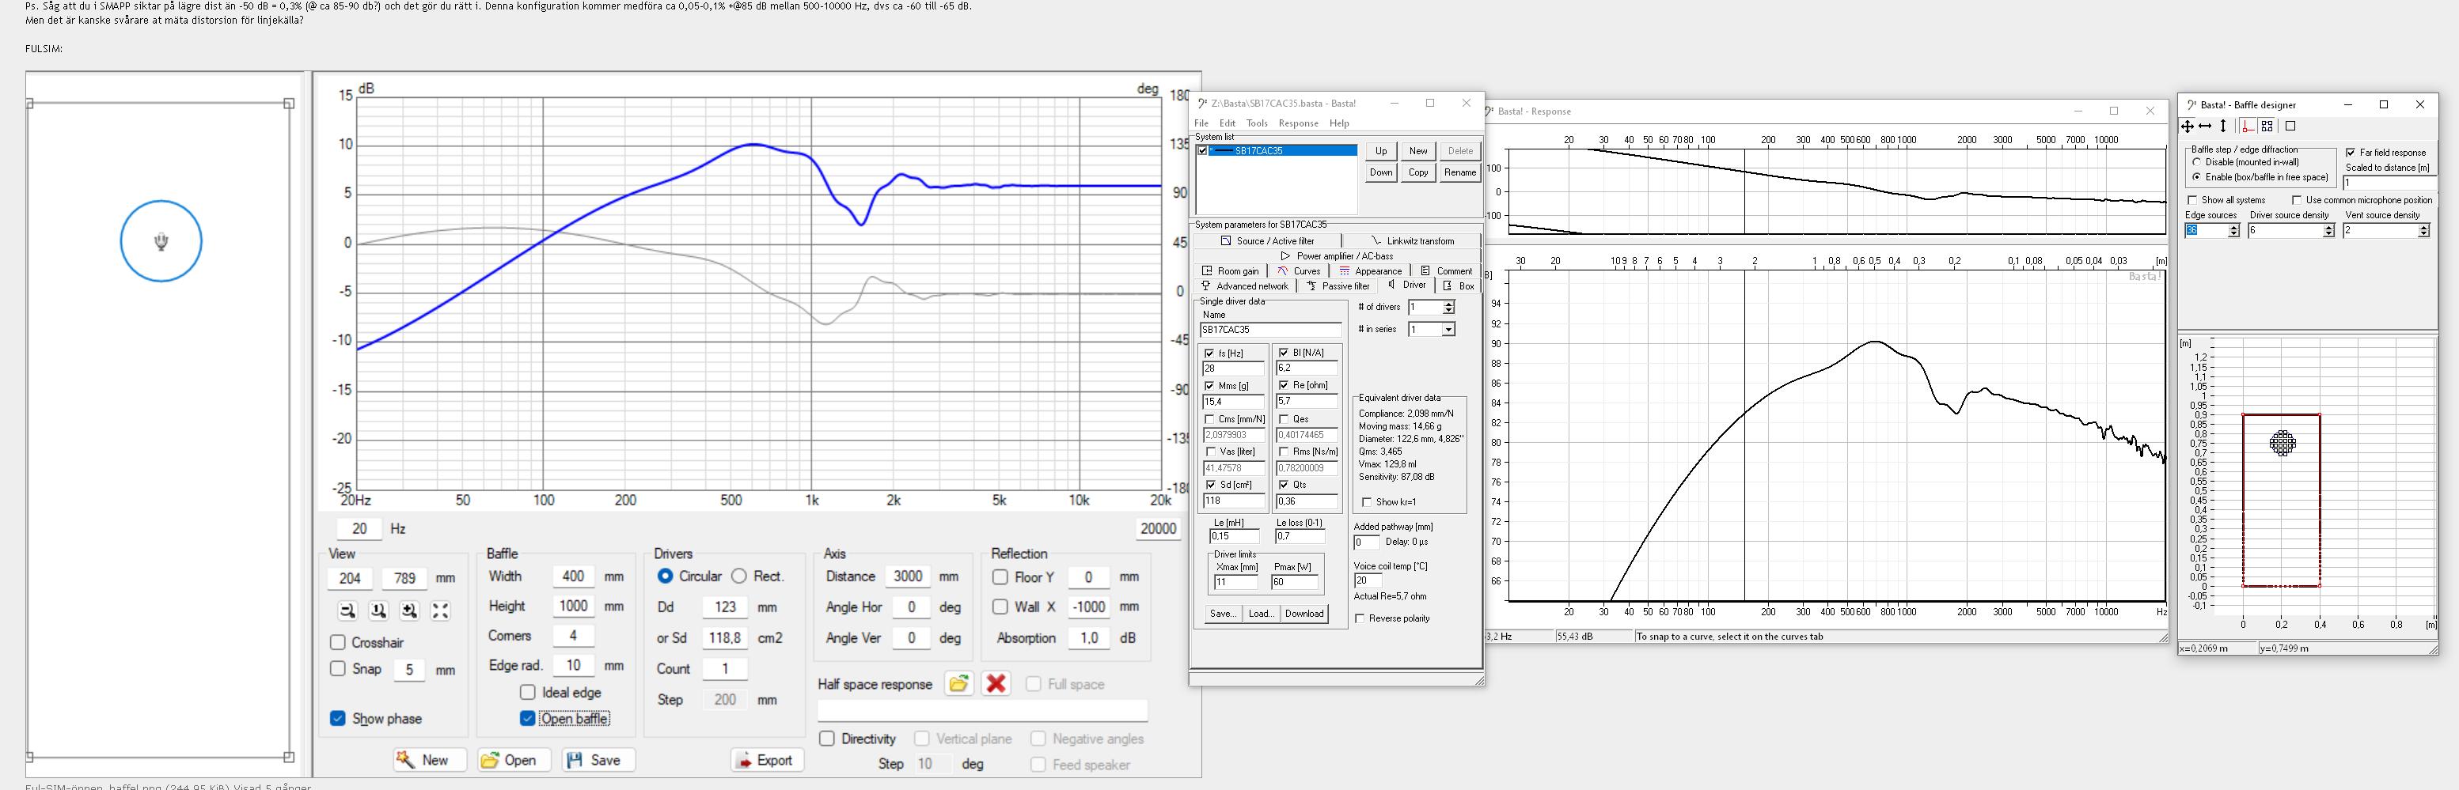Enable the Ideal edge checkbox
Screen dimensions: 2459x790
pos(528,693)
